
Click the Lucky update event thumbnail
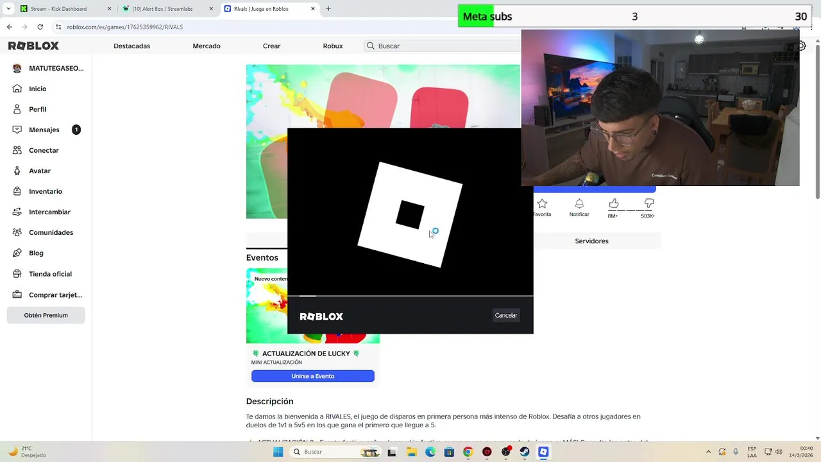(313, 306)
